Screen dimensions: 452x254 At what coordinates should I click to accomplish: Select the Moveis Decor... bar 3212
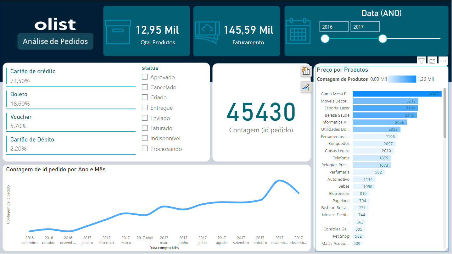tap(385, 101)
